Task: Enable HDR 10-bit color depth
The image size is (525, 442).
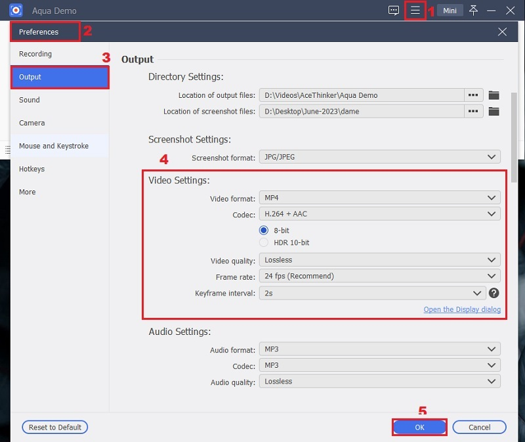Action: click(264, 242)
